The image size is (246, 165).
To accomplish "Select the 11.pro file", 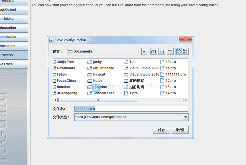I will tap(168, 68).
